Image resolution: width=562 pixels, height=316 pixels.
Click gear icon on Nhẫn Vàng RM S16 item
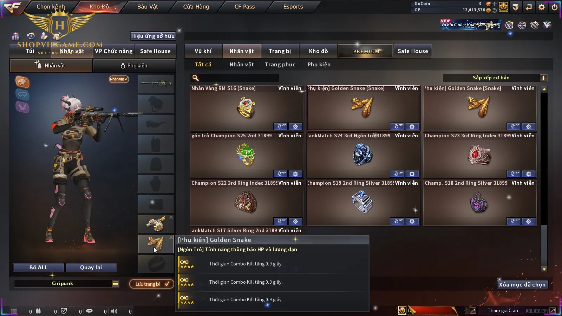pos(295,126)
